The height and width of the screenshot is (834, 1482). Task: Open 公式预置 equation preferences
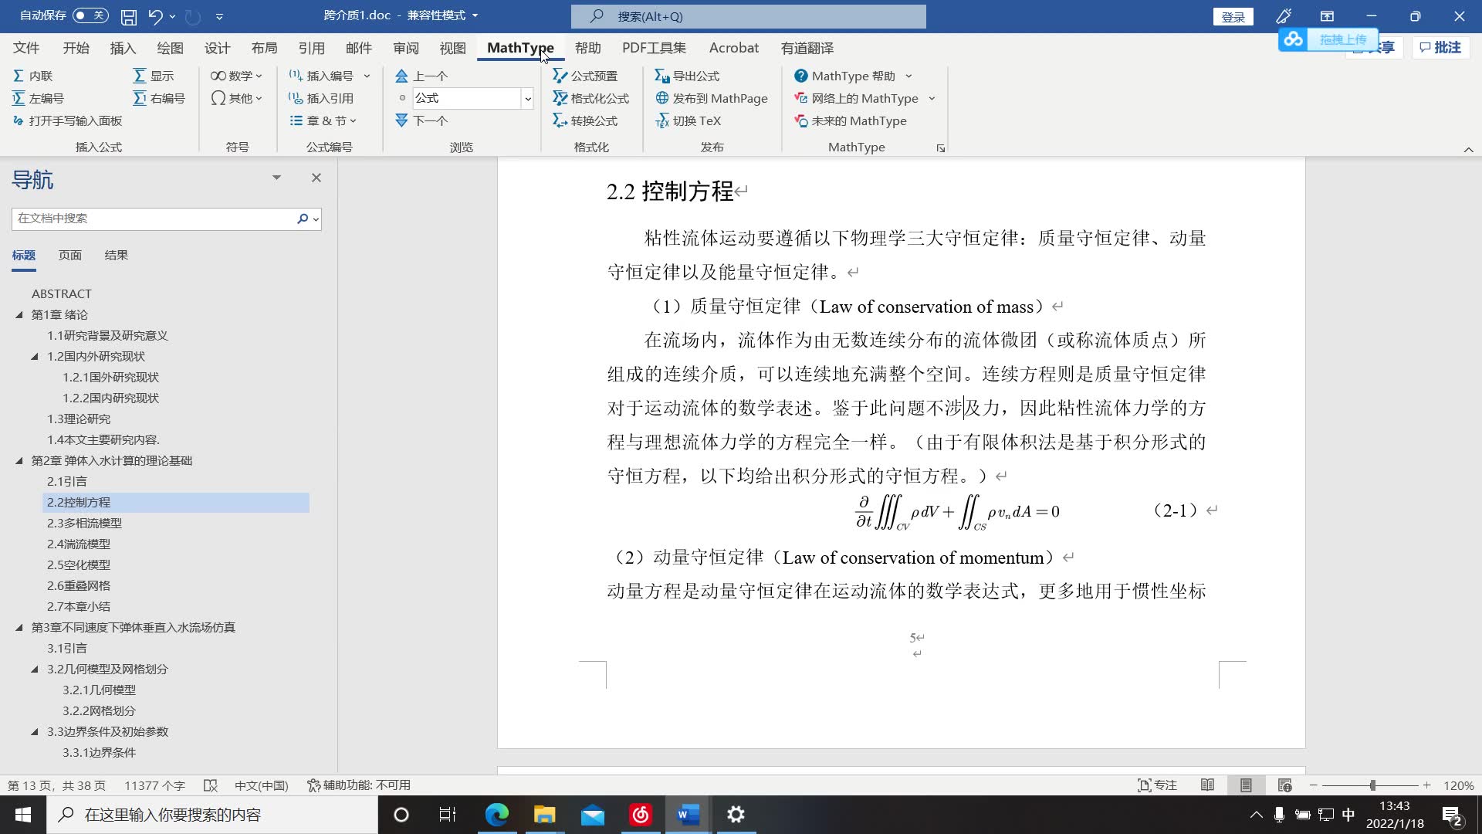(585, 76)
